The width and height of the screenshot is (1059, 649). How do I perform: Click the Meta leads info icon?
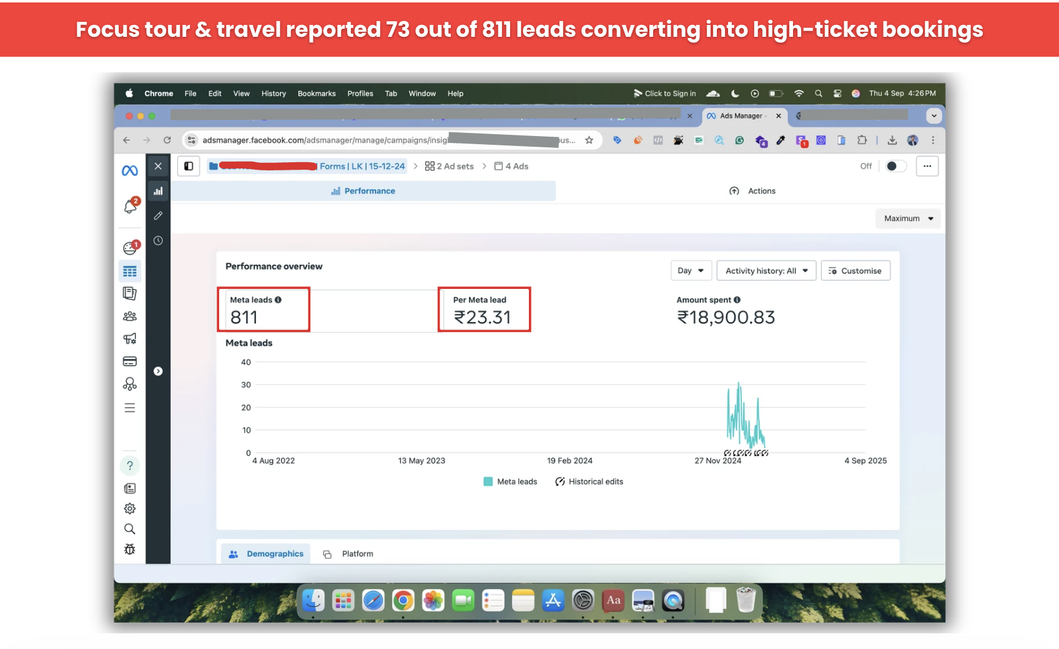coord(278,300)
